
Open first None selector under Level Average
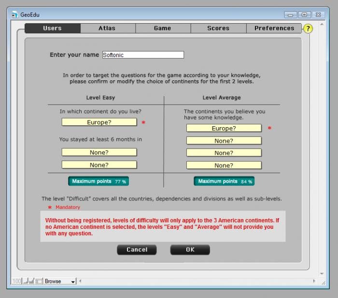224,141
